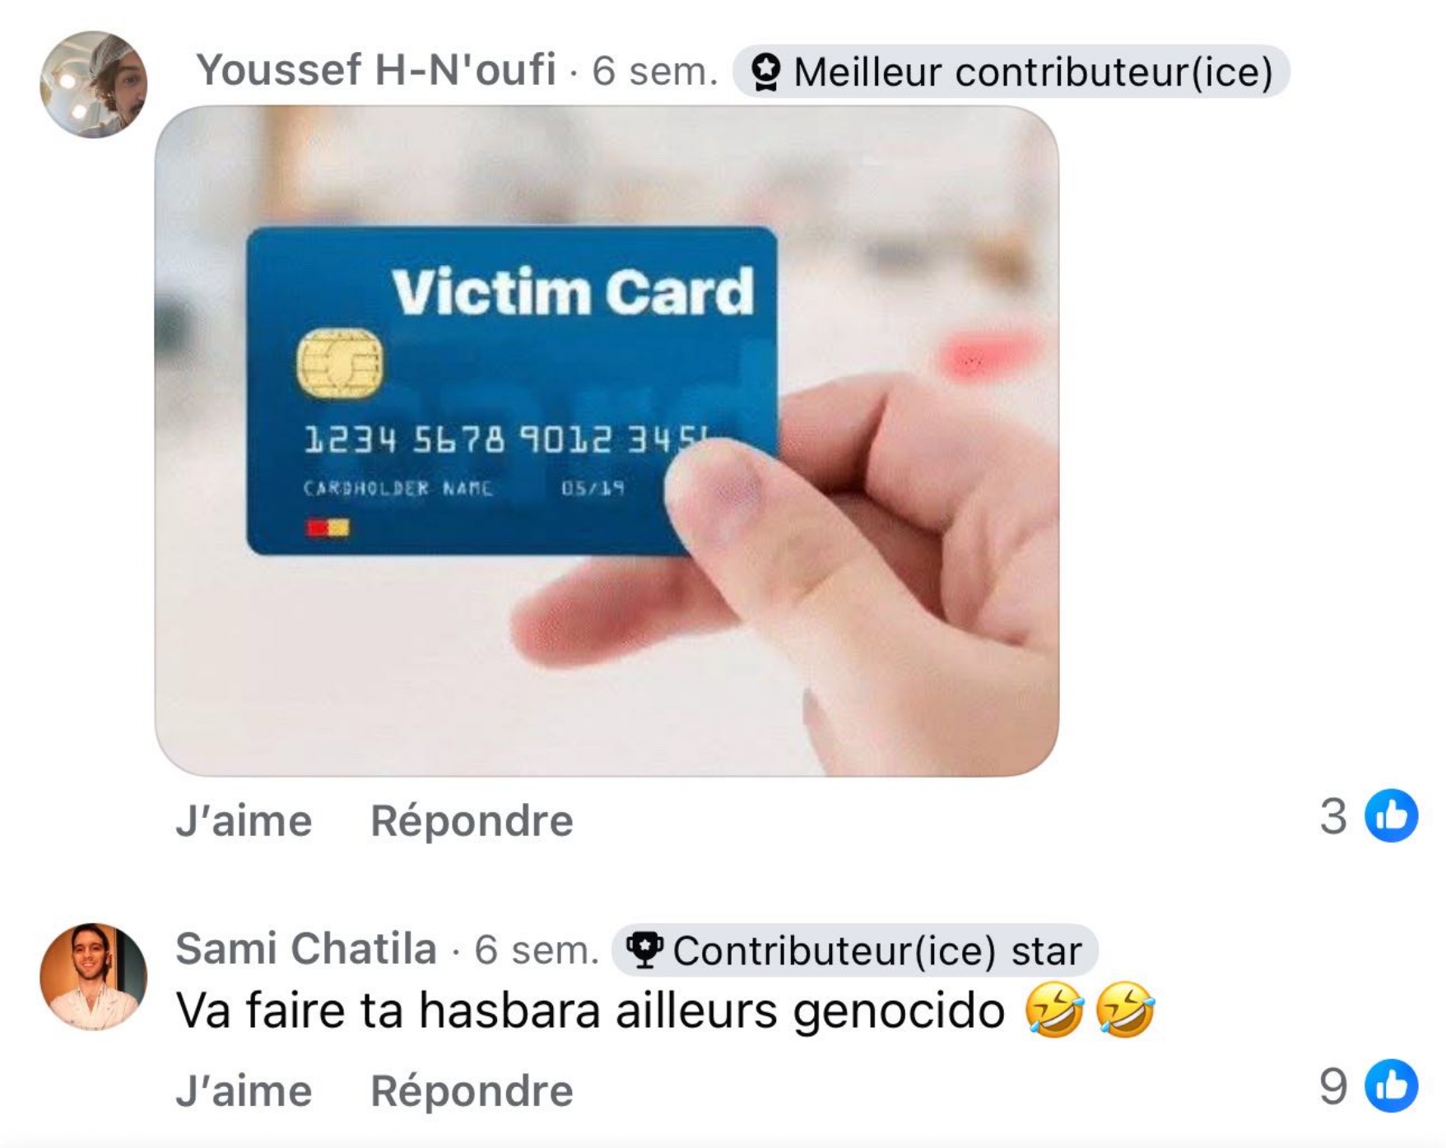The height and width of the screenshot is (1148, 1446).
Task: Click the first laughing emoji in Sami's comment
Action: coord(1054,1011)
